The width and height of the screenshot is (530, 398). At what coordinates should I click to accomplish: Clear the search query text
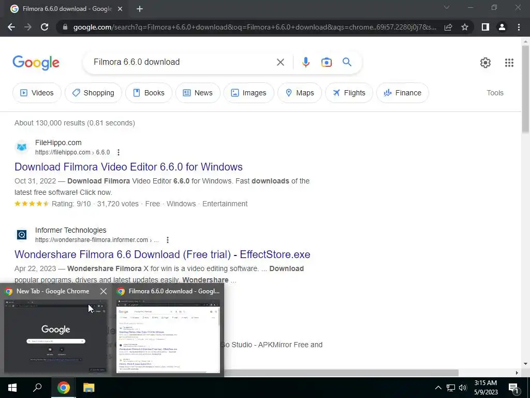[x=280, y=62]
